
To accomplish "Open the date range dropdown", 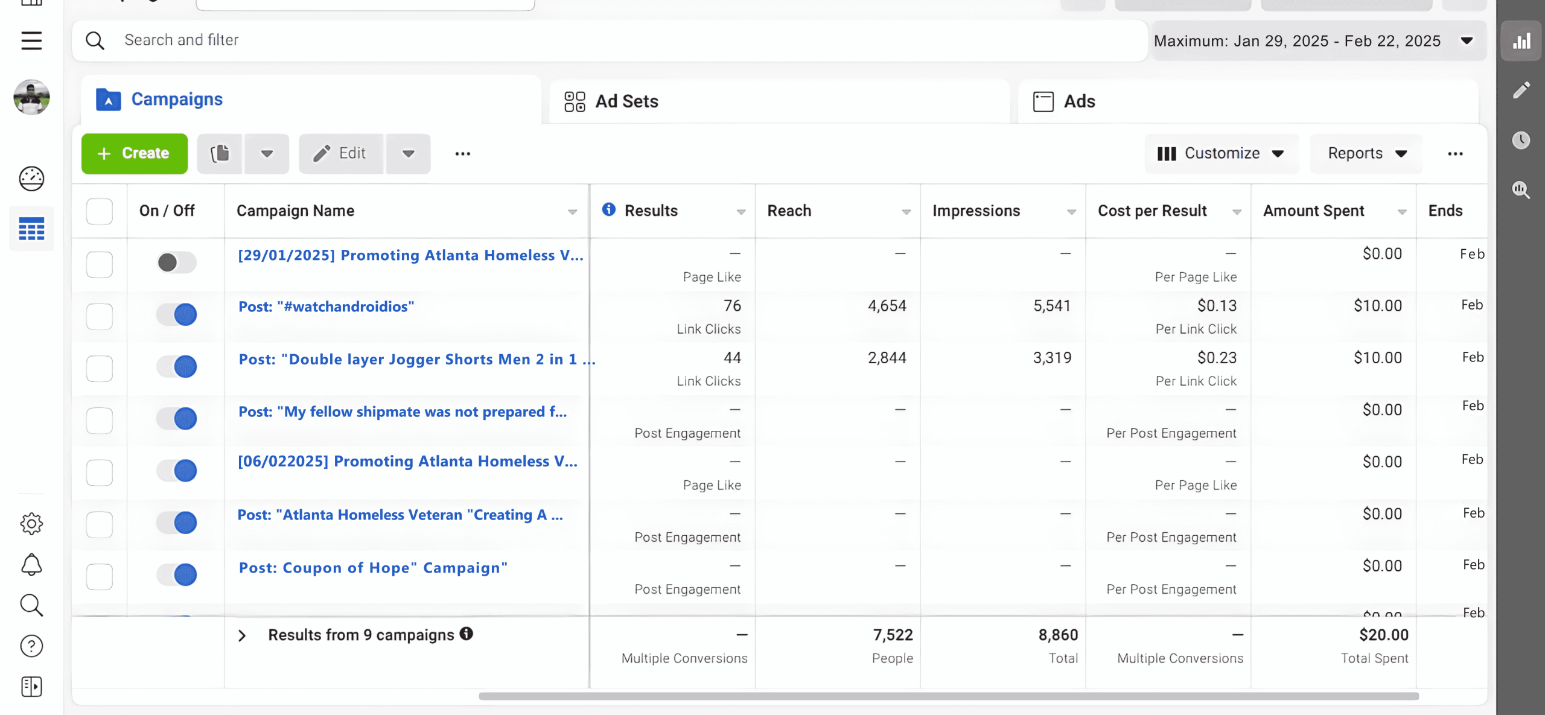I will pos(1318,41).
